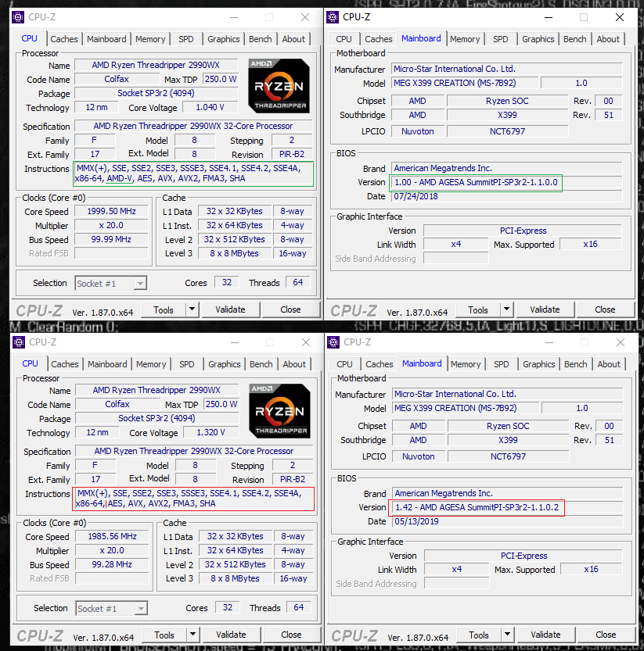Click Max. Supported x16 in bottom-right window

[x=591, y=569]
